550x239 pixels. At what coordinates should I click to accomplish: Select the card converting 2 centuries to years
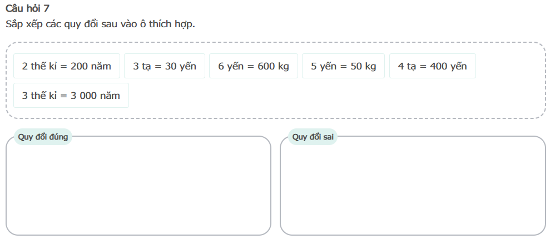click(67, 66)
